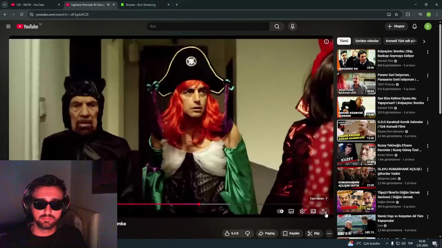Open options for Tüpçü Fikret'in Düğün video
This screenshot has height=248, width=442.
427,193
